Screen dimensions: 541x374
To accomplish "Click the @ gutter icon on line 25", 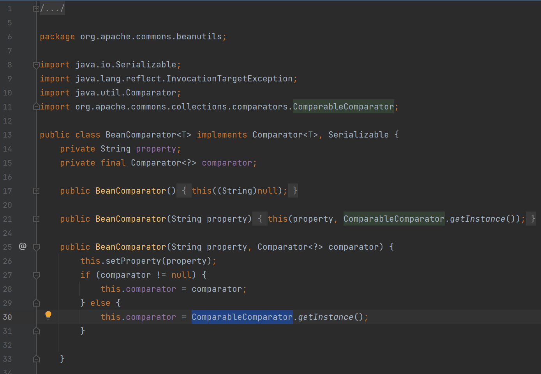I will coord(23,246).
